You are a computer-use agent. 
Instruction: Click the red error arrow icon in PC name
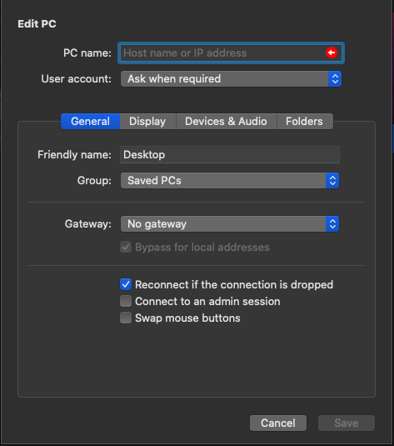pos(332,53)
